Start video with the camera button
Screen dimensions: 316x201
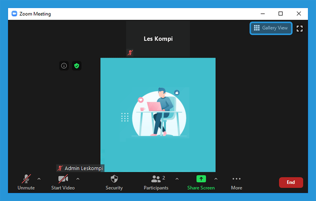pyautogui.click(x=63, y=182)
